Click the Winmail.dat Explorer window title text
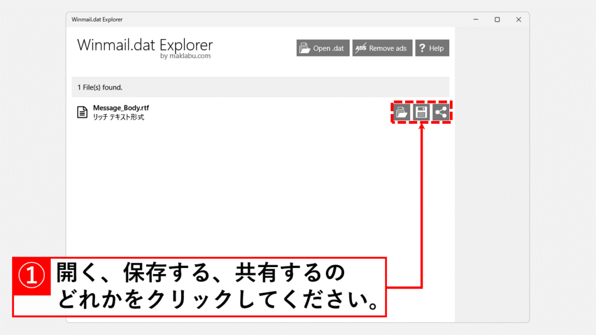Viewport: 596px width, 335px height. [97, 19]
